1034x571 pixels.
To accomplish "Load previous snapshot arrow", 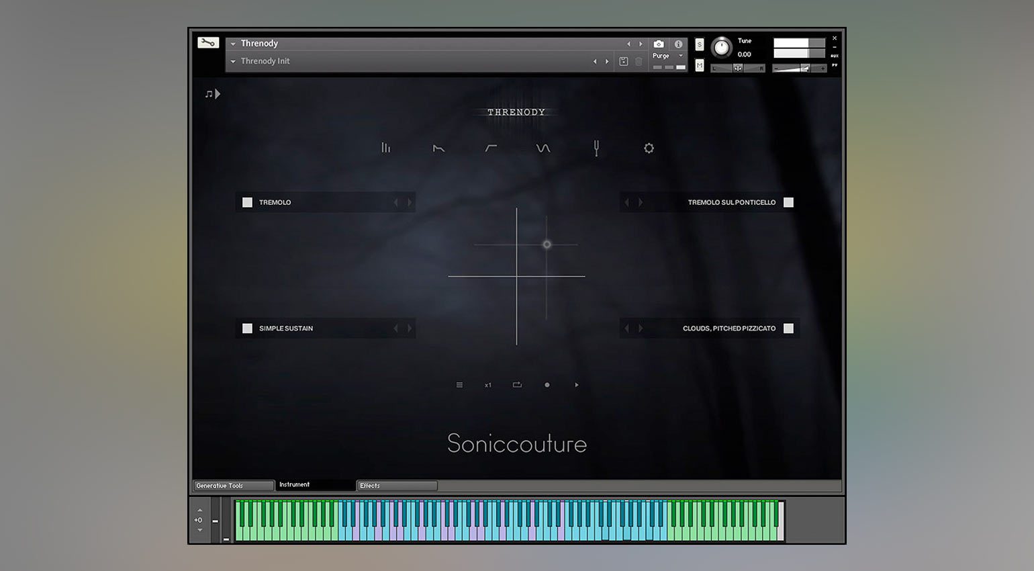I will [x=595, y=61].
